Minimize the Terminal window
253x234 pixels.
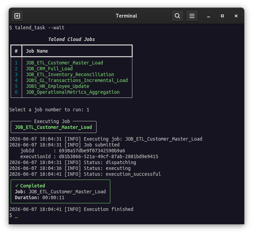coord(209,16)
